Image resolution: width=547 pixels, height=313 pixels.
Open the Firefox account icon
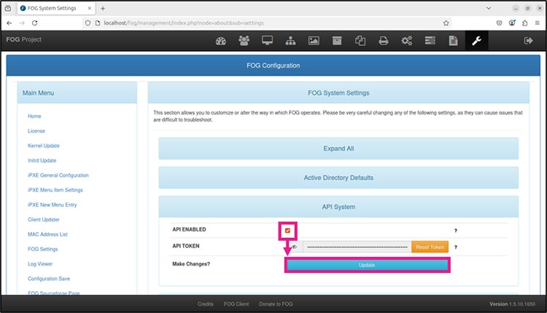coord(512,23)
